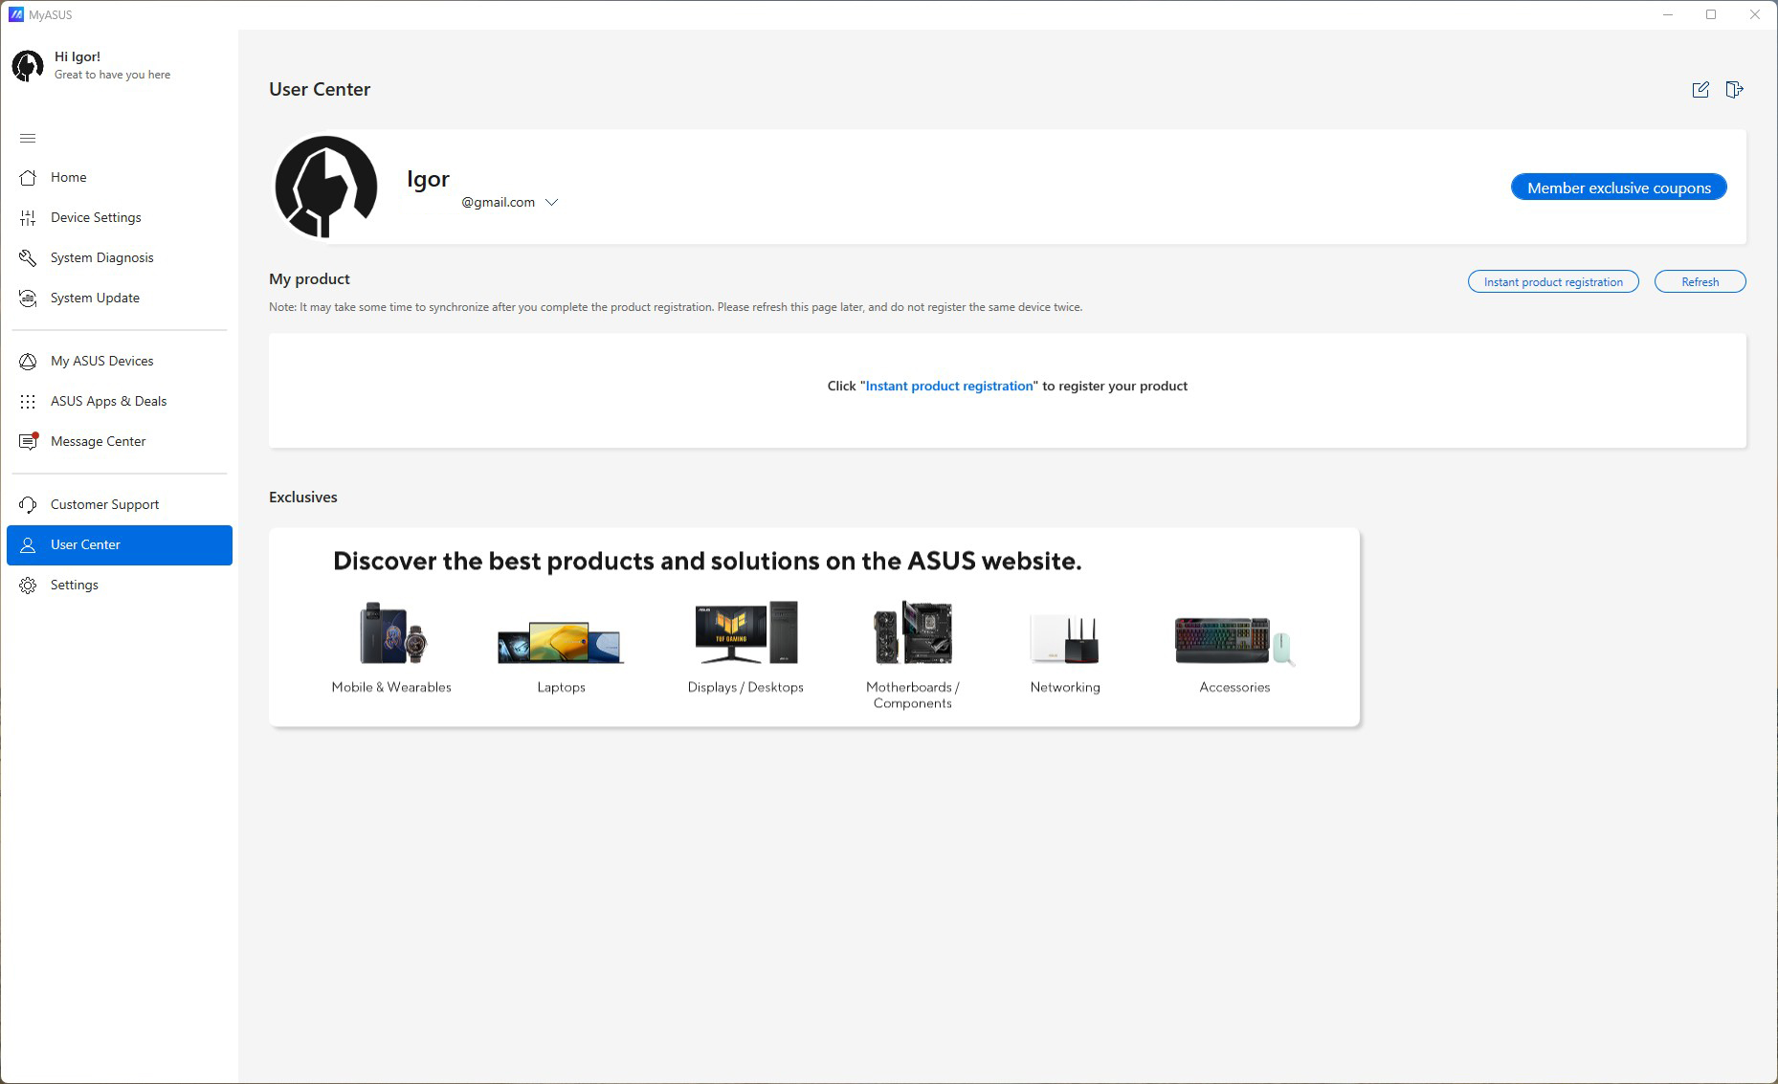Open ASUS Apps & Deals
Viewport: 1778px width, 1084px height.
click(120, 401)
